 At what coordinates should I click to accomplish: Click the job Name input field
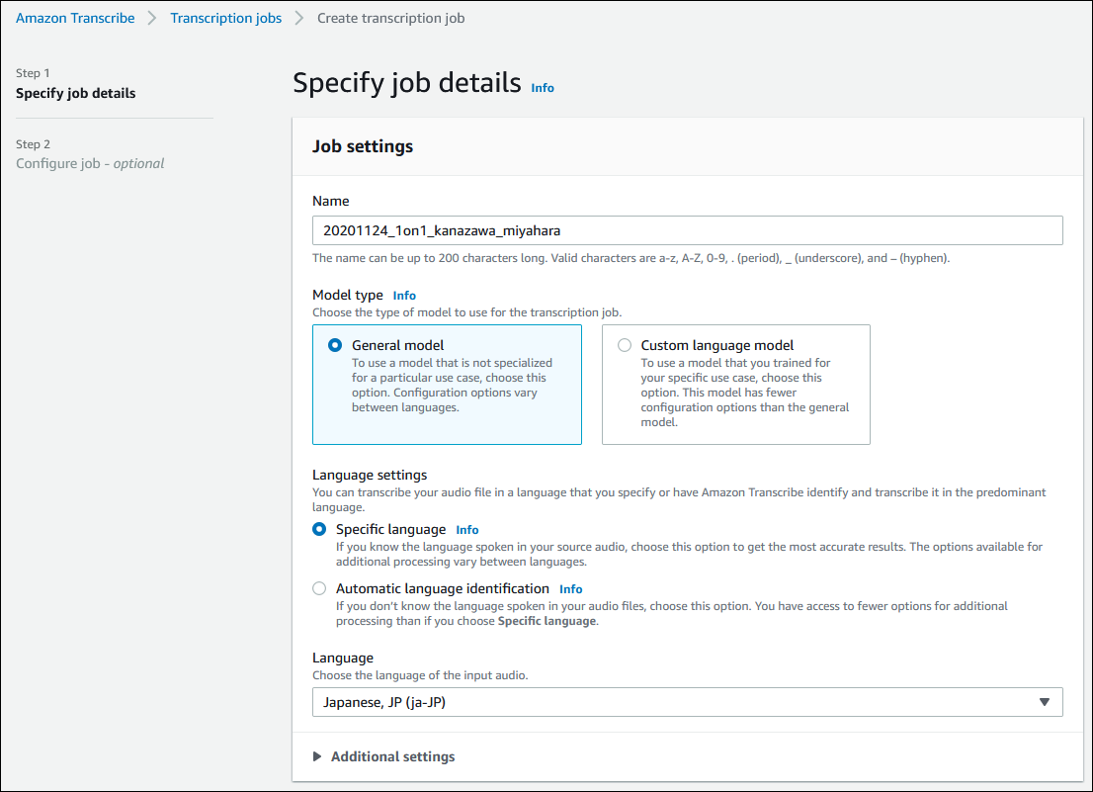tap(687, 230)
